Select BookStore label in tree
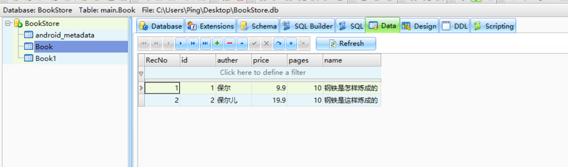Screen dimensions: 568x167 (x=42, y=24)
